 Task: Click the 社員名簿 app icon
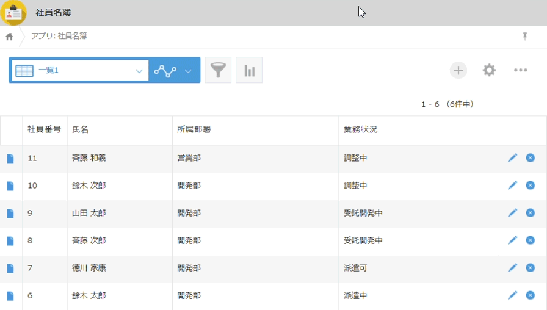(x=13, y=13)
